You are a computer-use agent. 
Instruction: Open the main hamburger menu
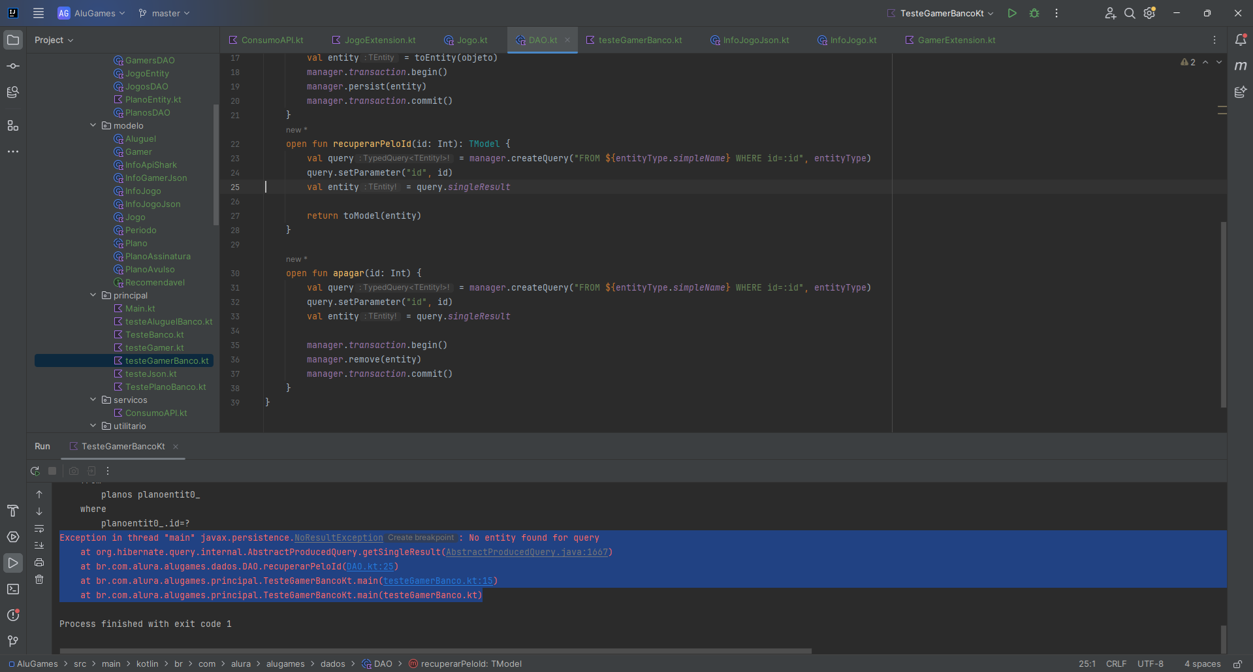[x=39, y=13]
